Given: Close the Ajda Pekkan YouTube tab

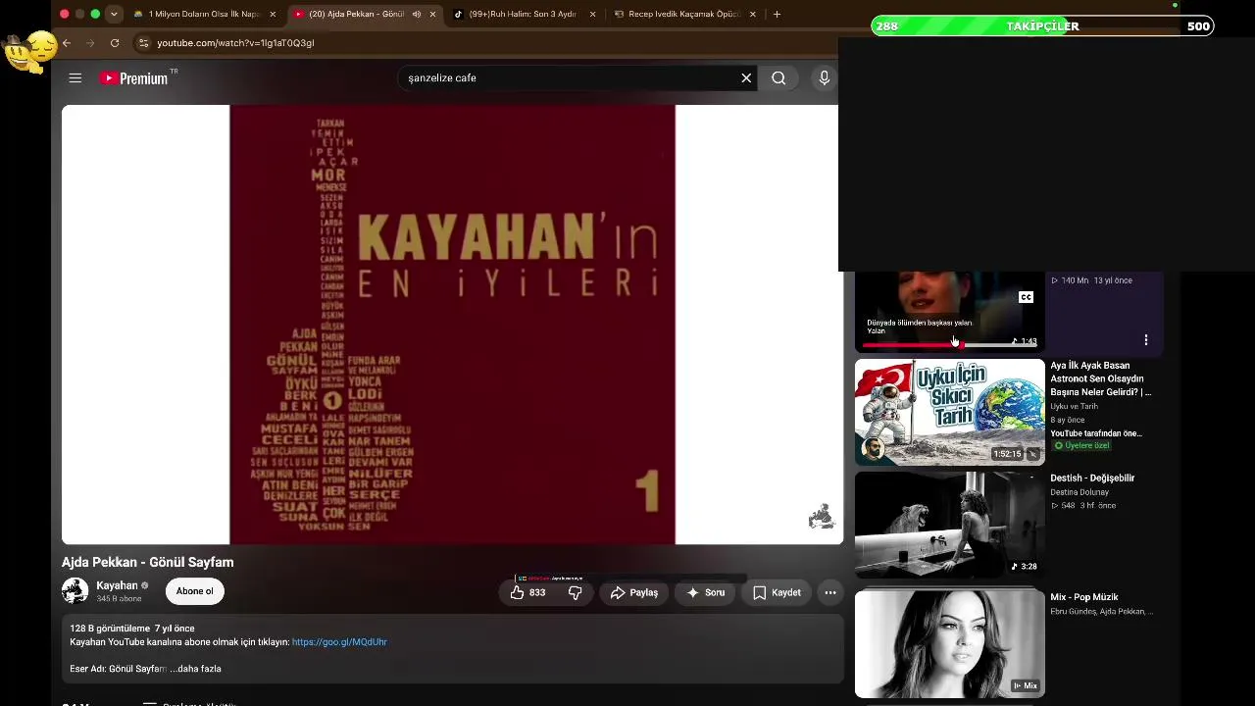Looking at the screenshot, I should tap(432, 14).
